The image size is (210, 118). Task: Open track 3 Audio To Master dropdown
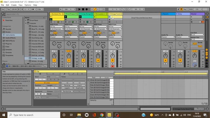click(86, 37)
